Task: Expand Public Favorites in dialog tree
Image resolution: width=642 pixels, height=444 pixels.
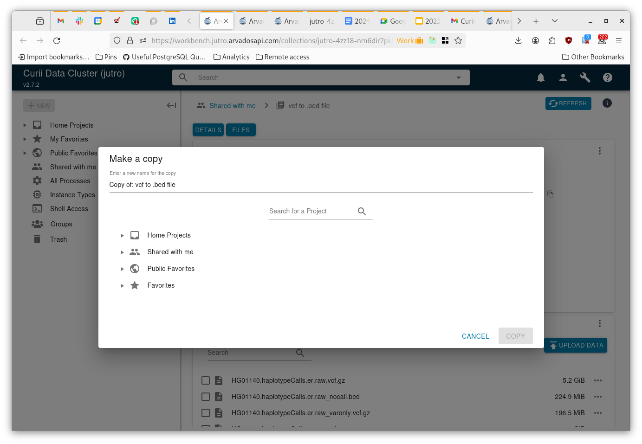Action: click(x=122, y=269)
